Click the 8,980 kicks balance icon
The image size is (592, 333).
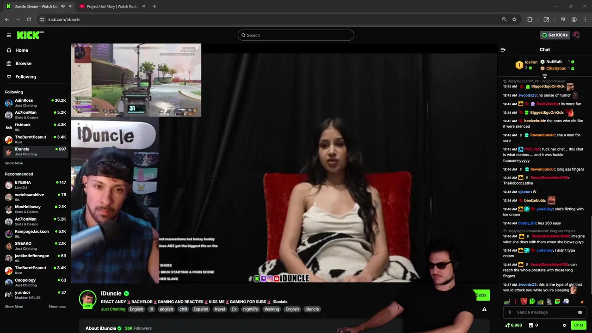pyautogui.click(x=507, y=325)
